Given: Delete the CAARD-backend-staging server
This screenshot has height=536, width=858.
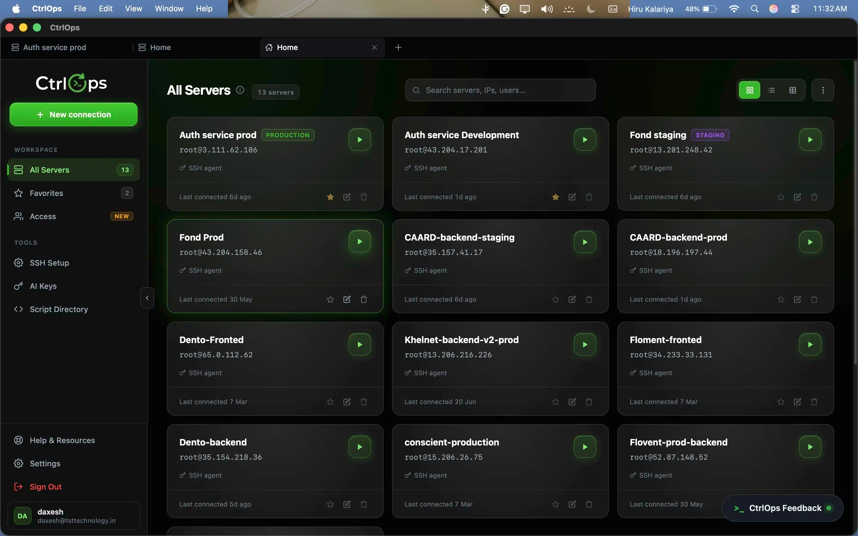Looking at the screenshot, I should click(x=589, y=299).
